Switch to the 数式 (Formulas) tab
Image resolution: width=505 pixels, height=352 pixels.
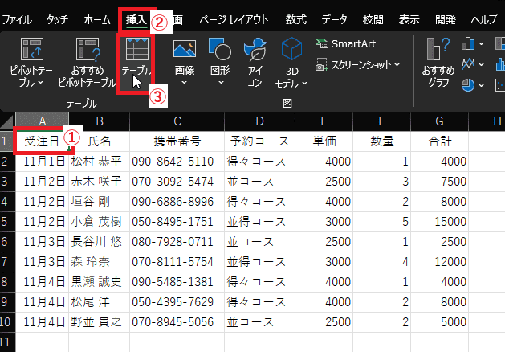click(x=295, y=18)
